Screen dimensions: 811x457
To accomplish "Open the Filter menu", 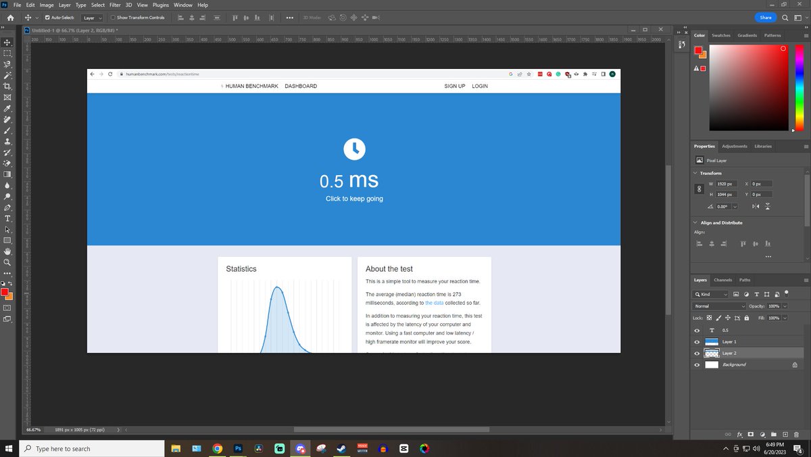I will pyautogui.click(x=116, y=5).
